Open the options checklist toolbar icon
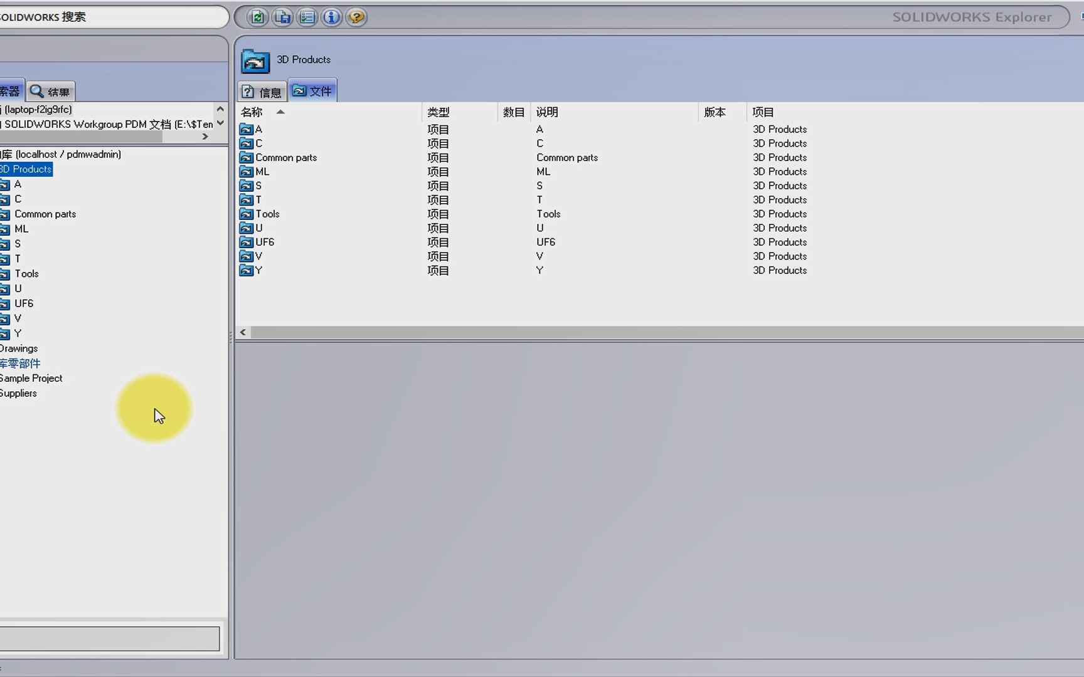The height and width of the screenshot is (677, 1084). pyautogui.click(x=307, y=17)
